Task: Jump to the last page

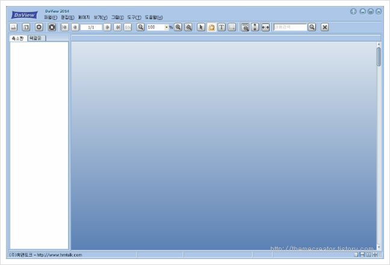Action: (117, 27)
